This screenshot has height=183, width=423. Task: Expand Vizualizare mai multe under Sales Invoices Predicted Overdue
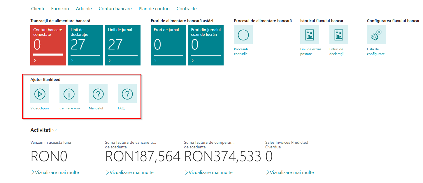[290, 173]
